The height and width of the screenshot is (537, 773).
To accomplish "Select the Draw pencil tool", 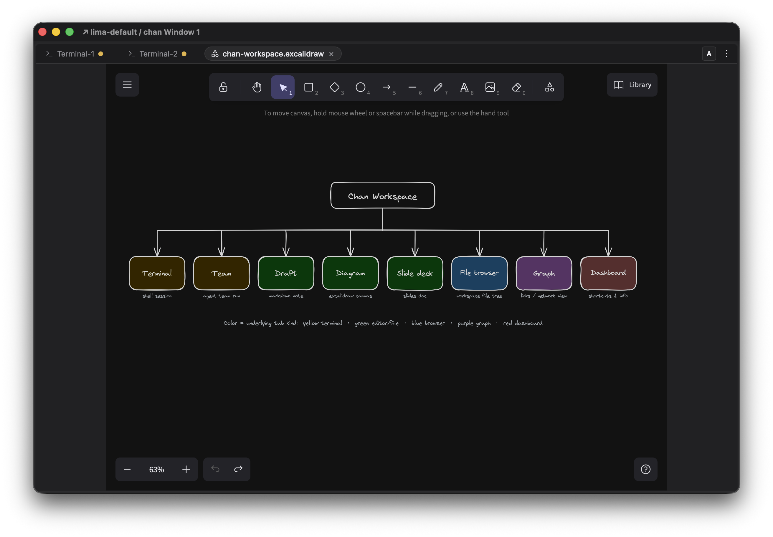I will [x=438, y=87].
